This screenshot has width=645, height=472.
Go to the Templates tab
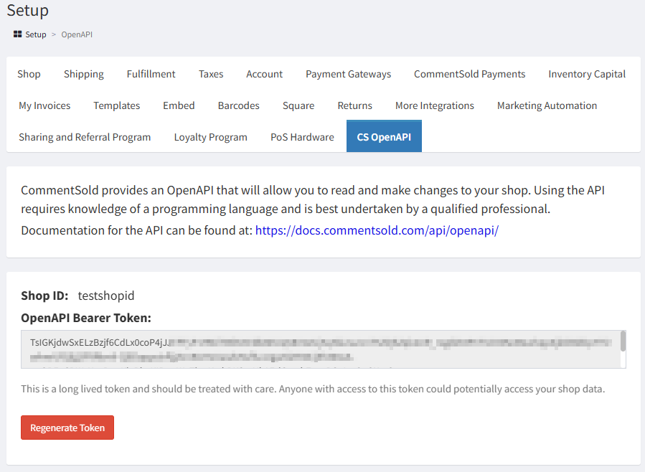pos(117,105)
